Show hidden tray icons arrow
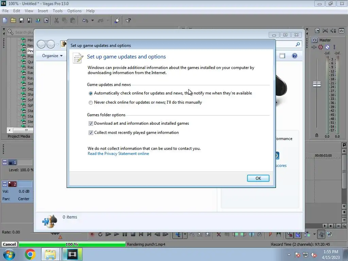 pyautogui.click(x=289, y=255)
